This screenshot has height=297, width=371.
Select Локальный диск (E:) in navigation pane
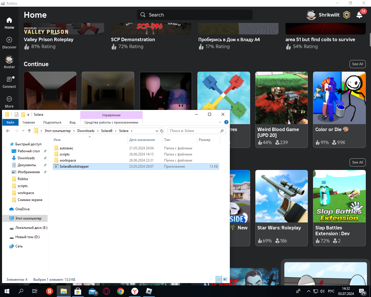(x=31, y=228)
